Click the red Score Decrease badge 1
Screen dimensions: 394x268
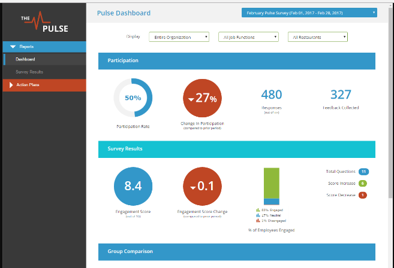tap(363, 195)
